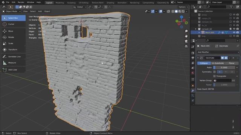Choose the Add Cube tool
Image resolution: width=241 pixels, height=135 pixels.
pos(14,70)
